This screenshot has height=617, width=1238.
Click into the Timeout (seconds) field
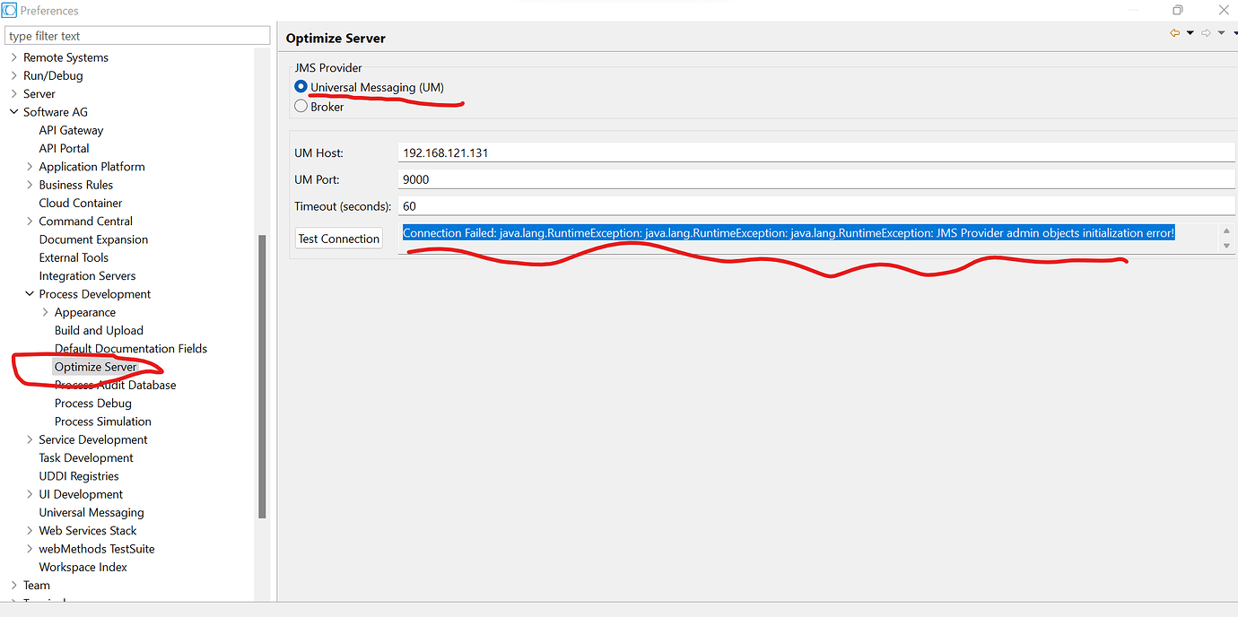pos(816,206)
